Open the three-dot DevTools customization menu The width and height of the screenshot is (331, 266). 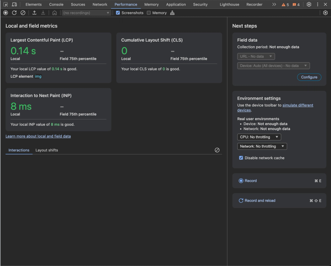point(317,4)
